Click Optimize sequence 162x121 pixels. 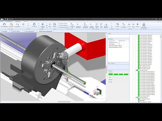pyautogui.click(x=106, y=26)
